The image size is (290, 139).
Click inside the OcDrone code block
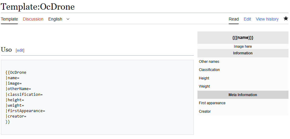(97, 97)
